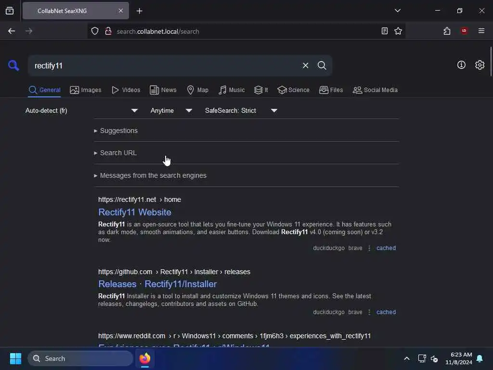
Task: Open the Anytime time range dropdown
Action: pyautogui.click(x=171, y=110)
